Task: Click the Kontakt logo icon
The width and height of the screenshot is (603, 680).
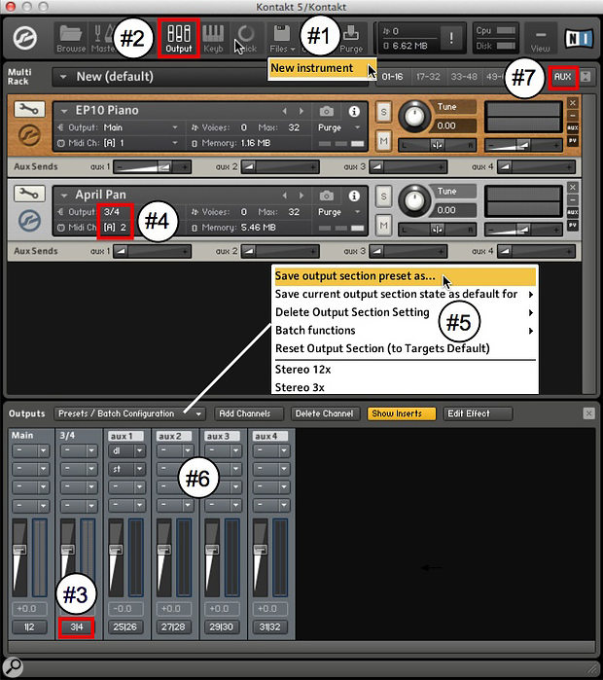Action: click(25, 38)
